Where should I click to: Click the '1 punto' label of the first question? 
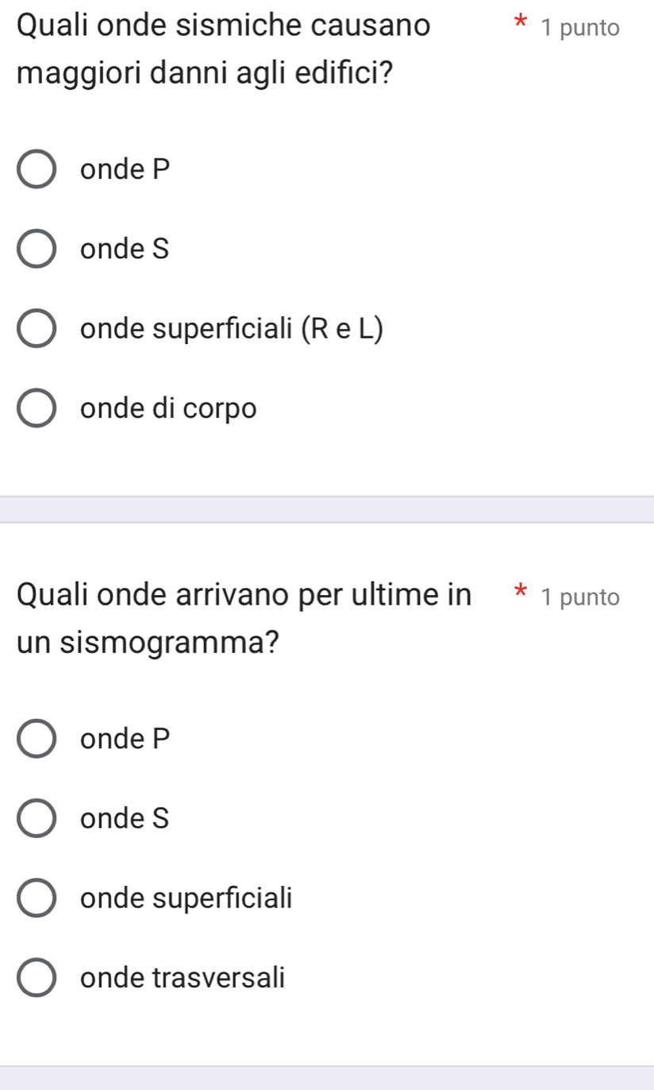coord(579,28)
